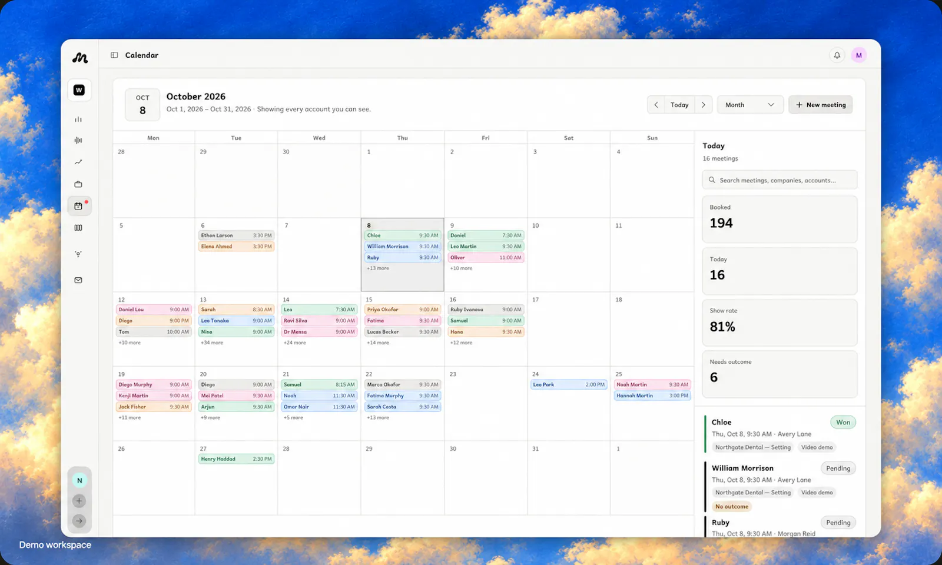The width and height of the screenshot is (942, 565).
Task: Open the M user profile avatar
Action: (x=859, y=55)
